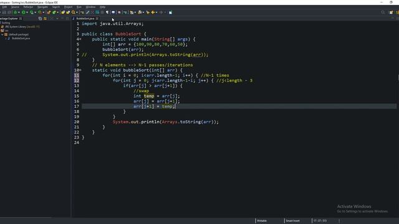Click the Open Task toolbar icon
Screen dimensions: 399x224
68,12
